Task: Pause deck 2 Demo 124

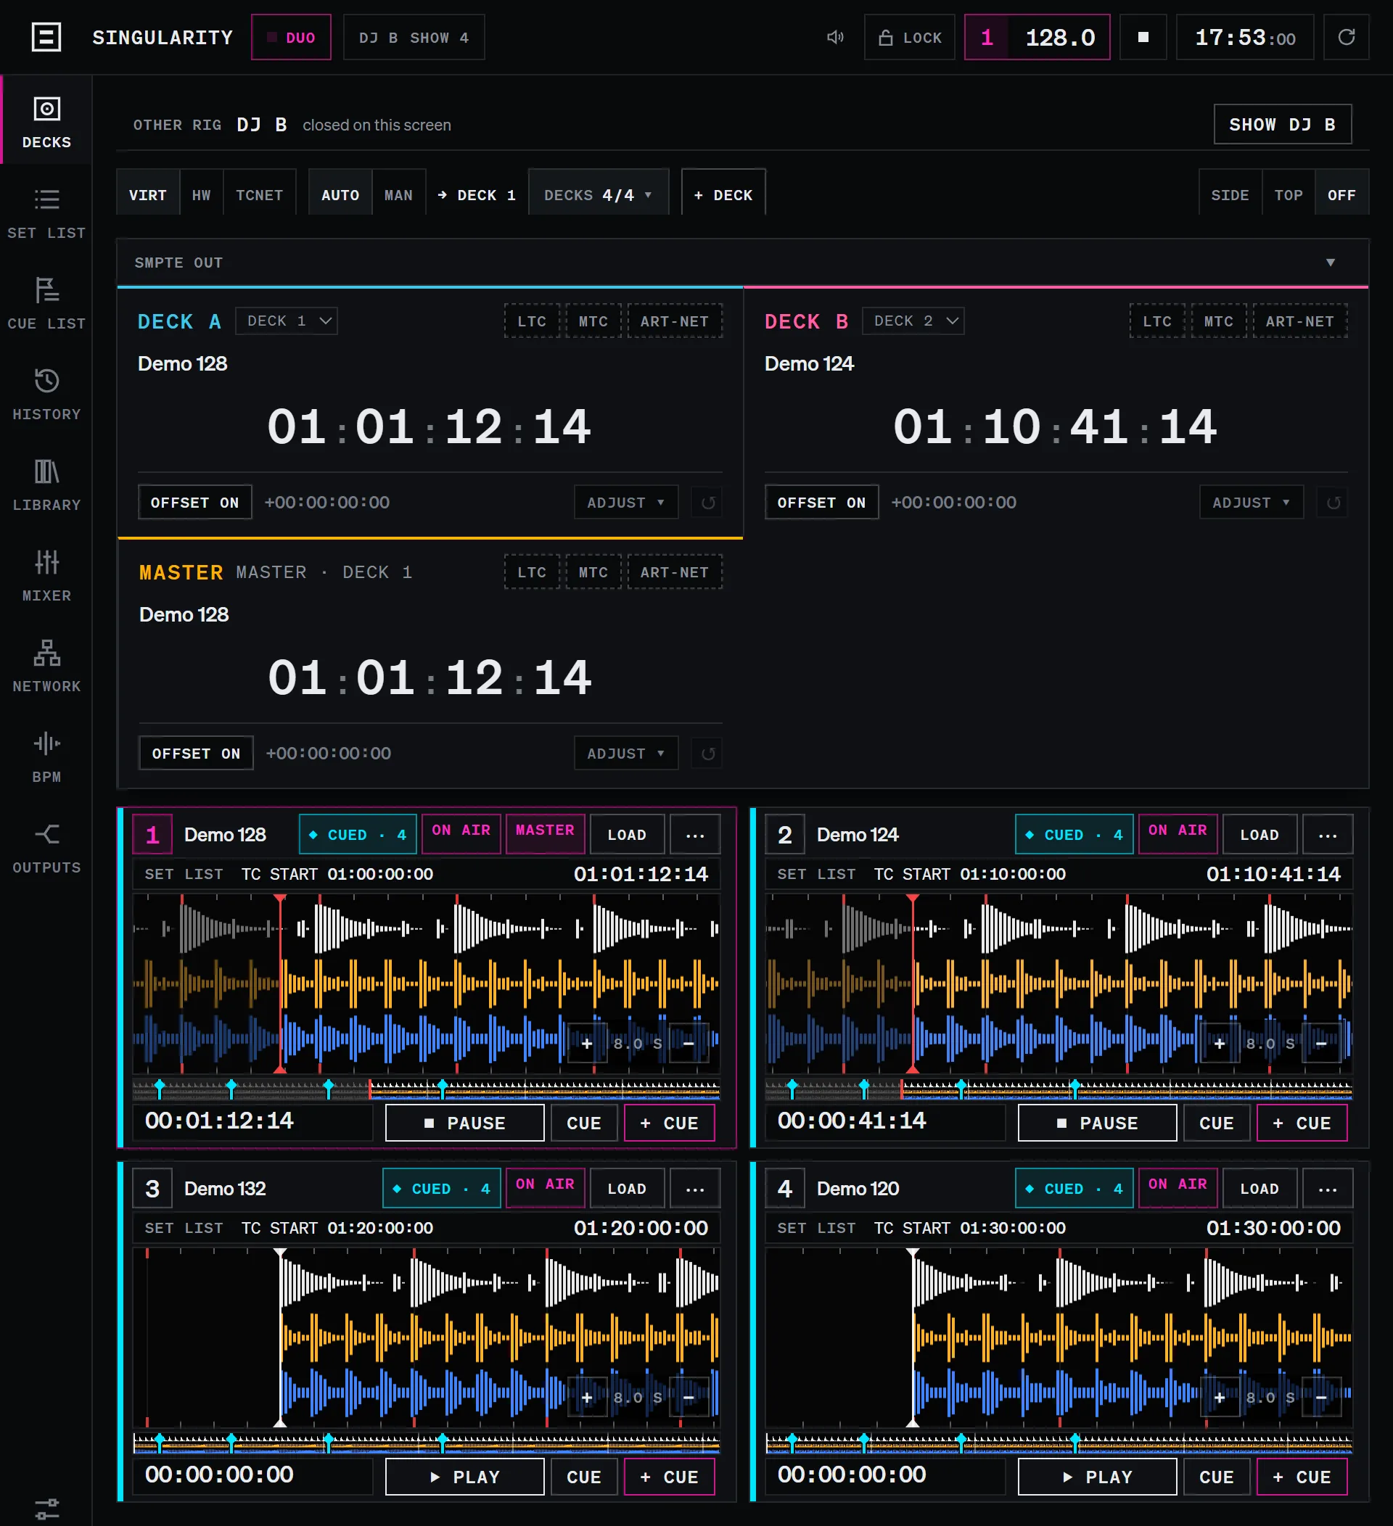Action: coord(1097,1123)
